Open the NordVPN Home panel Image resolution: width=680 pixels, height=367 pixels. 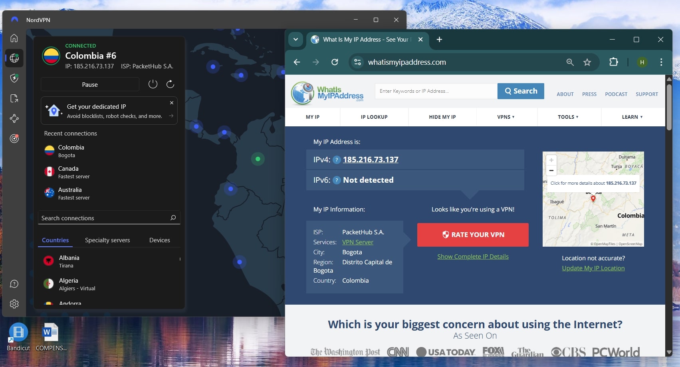pyautogui.click(x=14, y=38)
